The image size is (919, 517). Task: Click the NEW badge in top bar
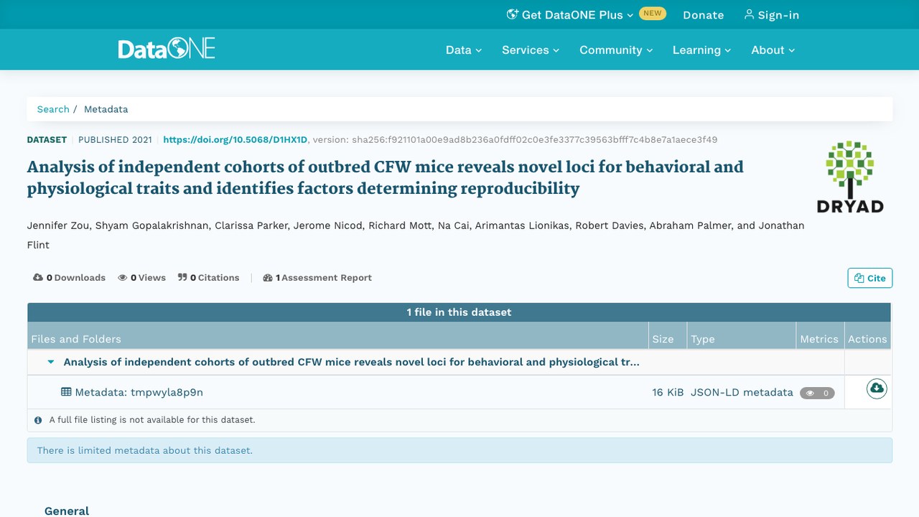tap(653, 13)
